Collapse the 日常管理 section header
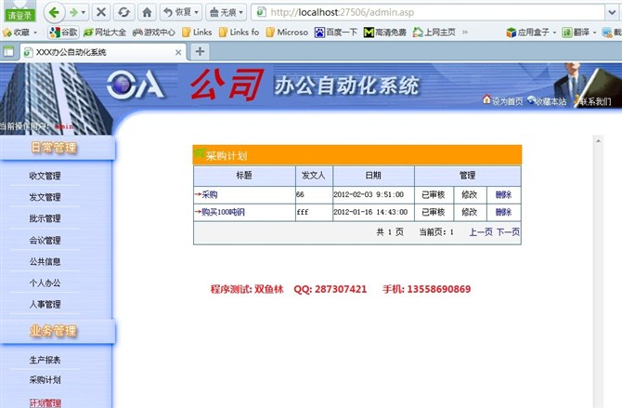Image resolution: width=622 pixels, height=408 pixels. [56, 148]
